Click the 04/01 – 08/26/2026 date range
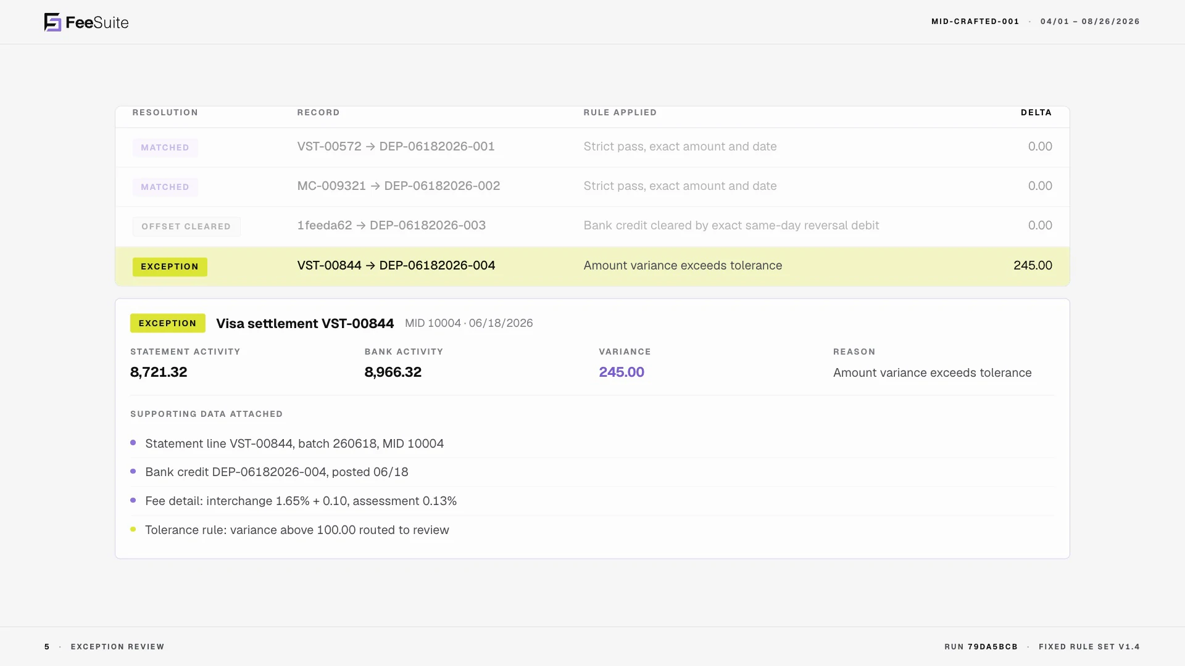 [1090, 22]
